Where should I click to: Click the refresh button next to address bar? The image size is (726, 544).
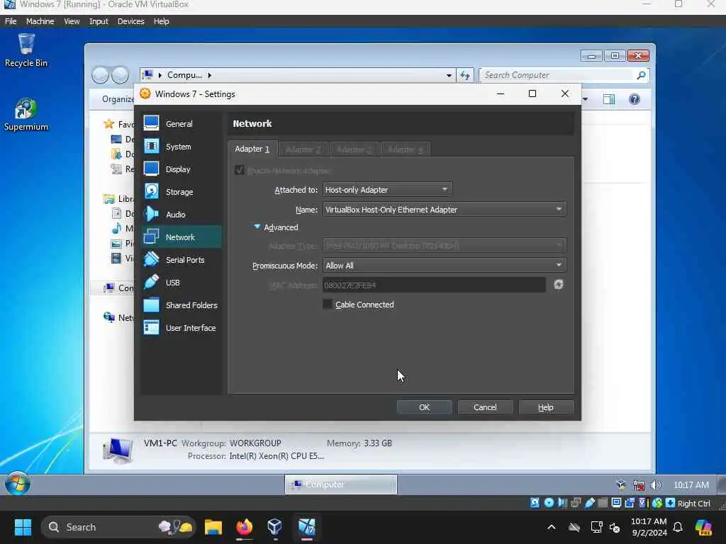coord(465,75)
